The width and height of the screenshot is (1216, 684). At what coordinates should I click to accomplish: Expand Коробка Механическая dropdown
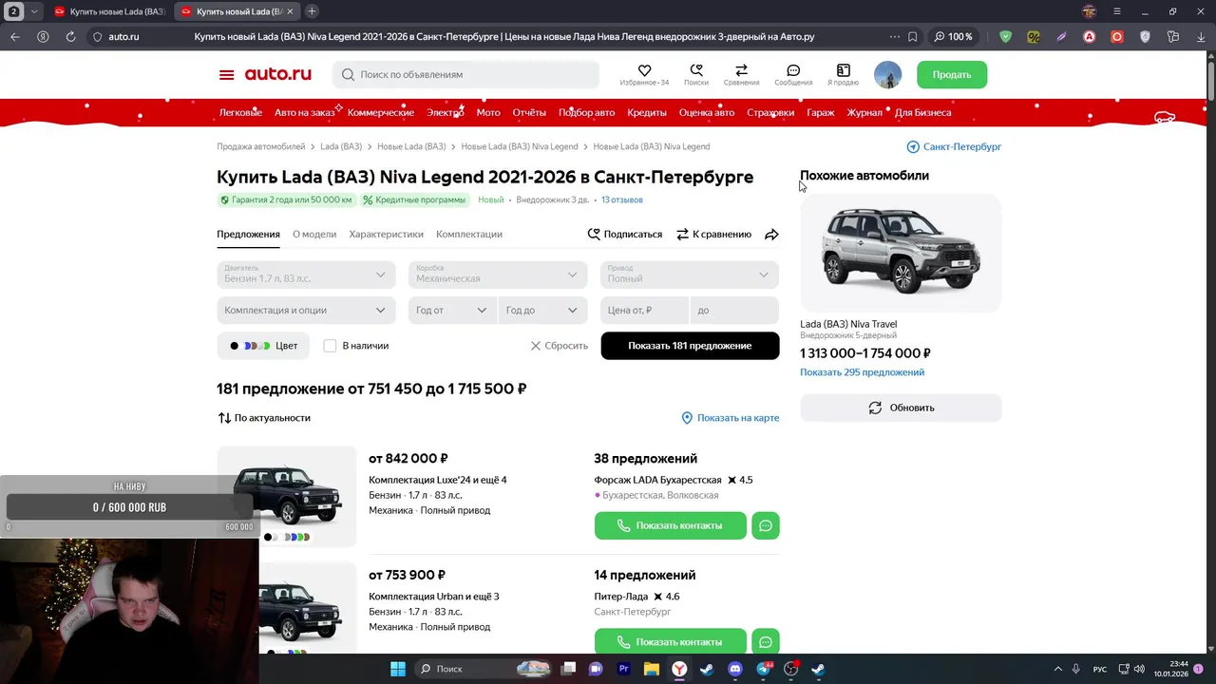tap(498, 275)
